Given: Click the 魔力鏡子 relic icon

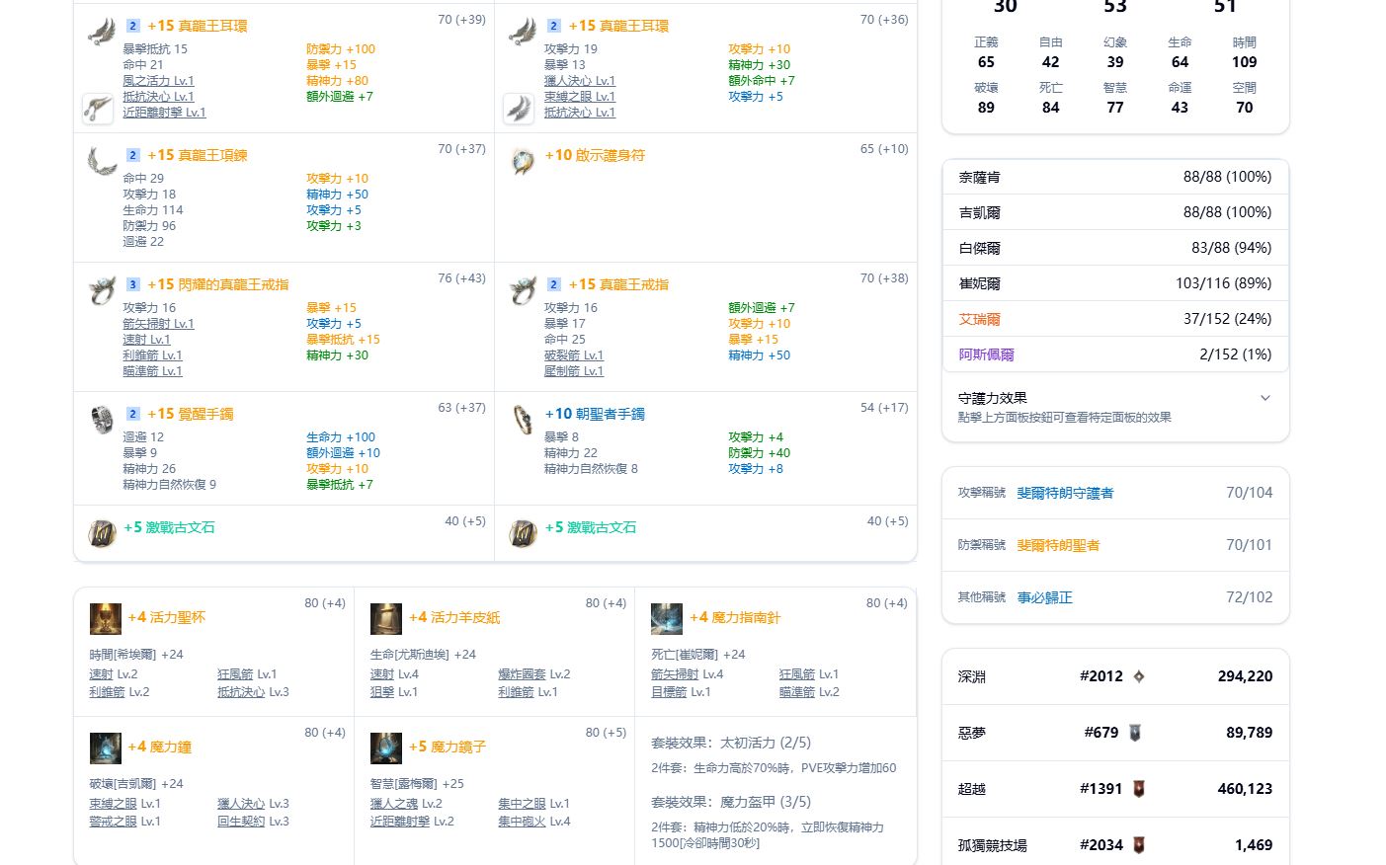Looking at the screenshot, I should pos(386,747).
